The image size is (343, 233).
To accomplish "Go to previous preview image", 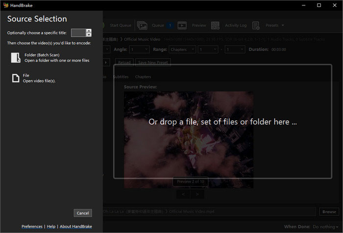I will pyautogui.click(x=183, y=194).
